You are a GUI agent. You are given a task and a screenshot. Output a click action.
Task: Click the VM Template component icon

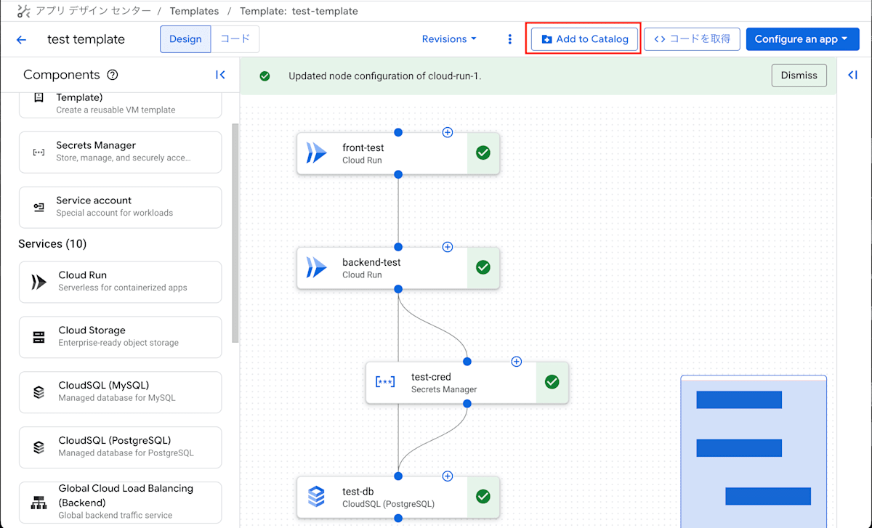point(39,97)
